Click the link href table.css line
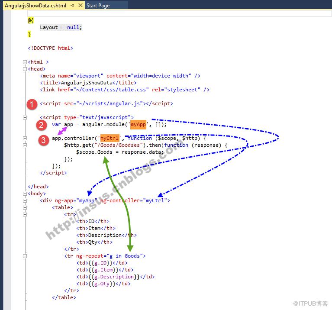332x310 pixels. click(125, 90)
